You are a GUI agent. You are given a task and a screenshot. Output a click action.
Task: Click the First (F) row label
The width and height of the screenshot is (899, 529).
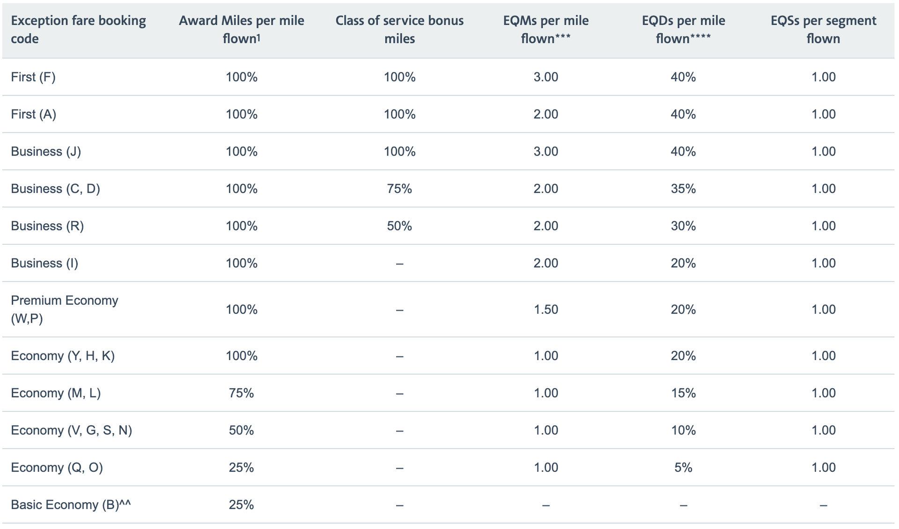(33, 77)
